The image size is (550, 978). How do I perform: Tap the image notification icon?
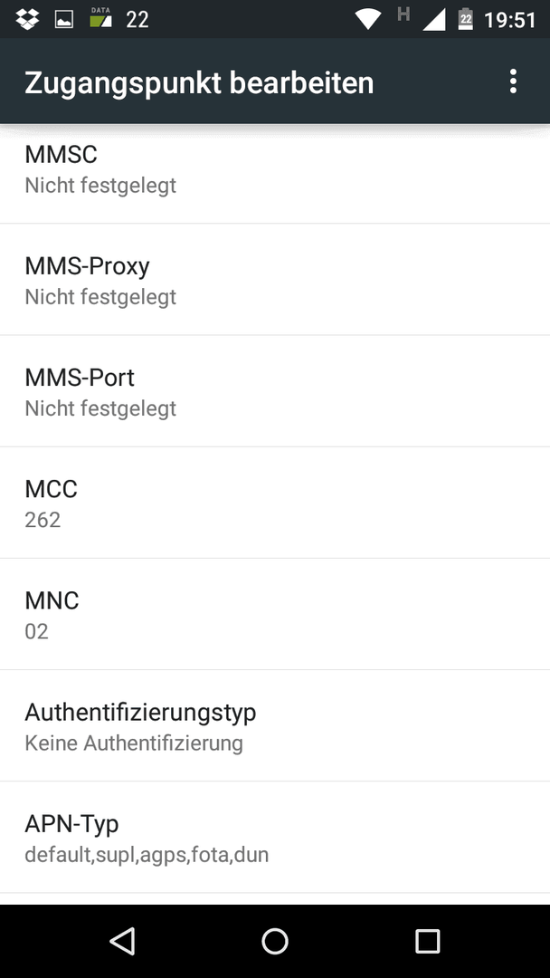pos(63,20)
